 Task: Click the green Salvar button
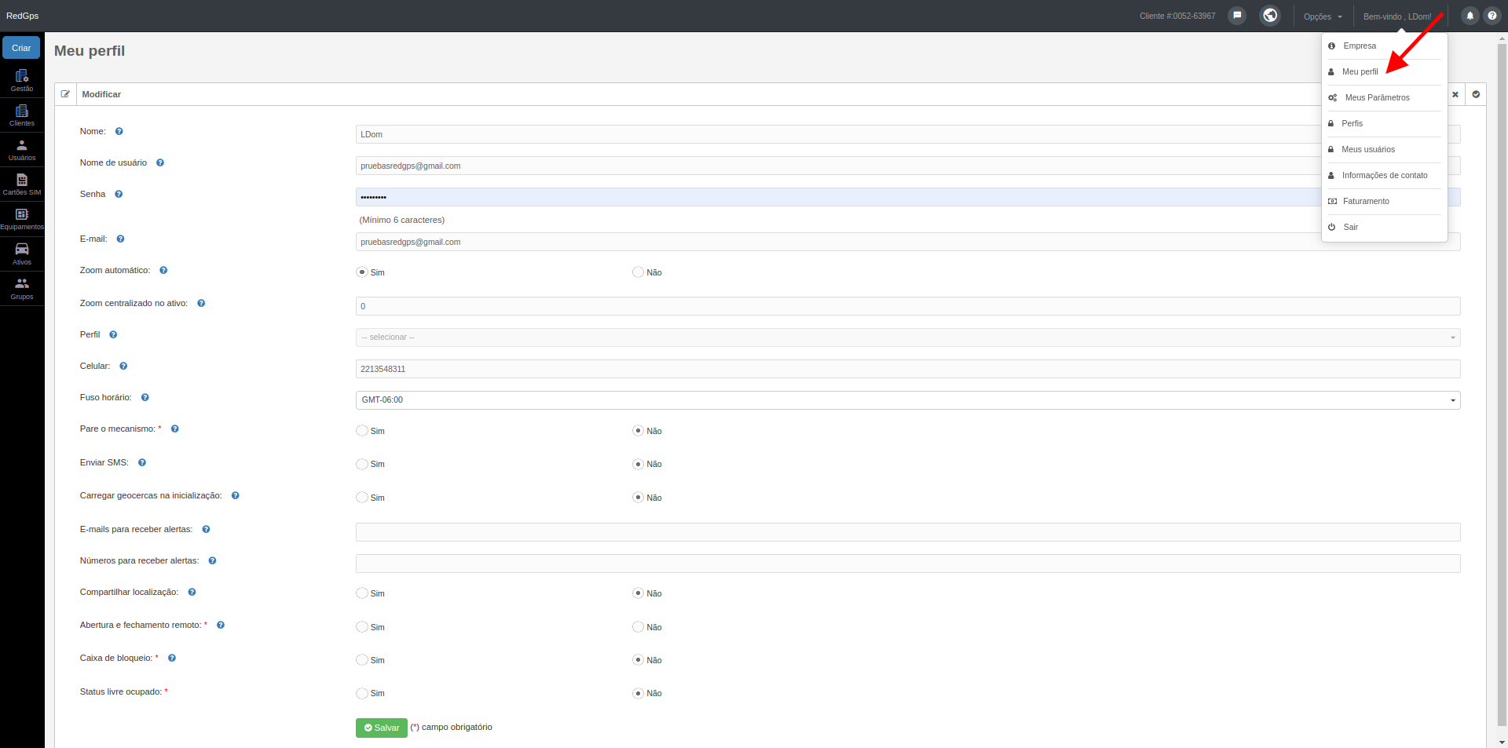382,728
